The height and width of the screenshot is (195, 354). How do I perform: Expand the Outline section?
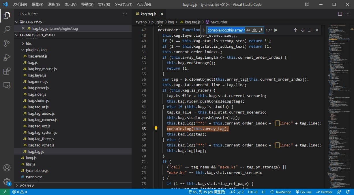point(27,186)
